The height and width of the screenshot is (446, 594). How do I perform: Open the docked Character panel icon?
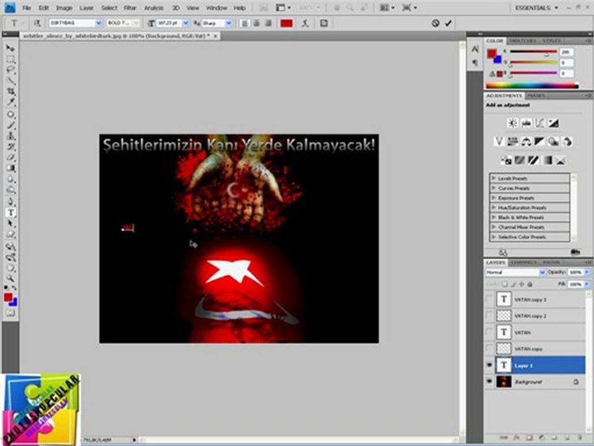coord(475,50)
